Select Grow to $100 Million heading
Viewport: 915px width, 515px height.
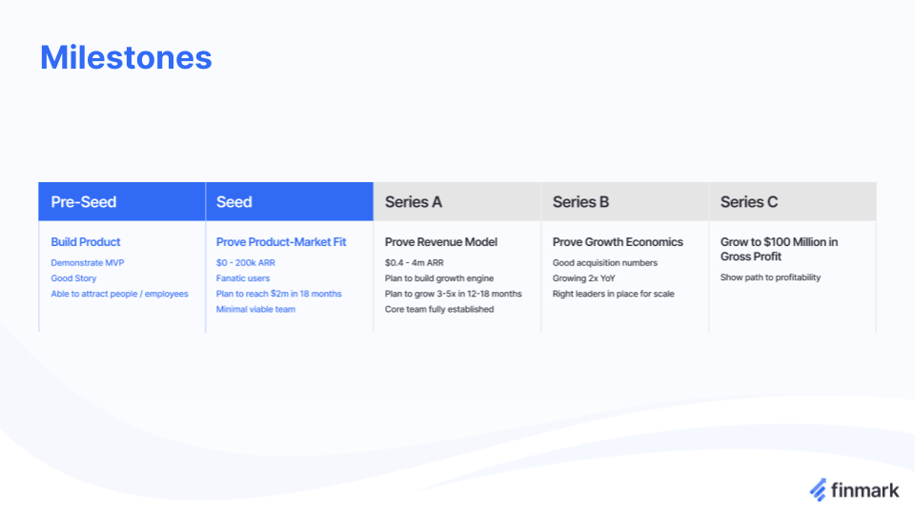click(x=779, y=249)
